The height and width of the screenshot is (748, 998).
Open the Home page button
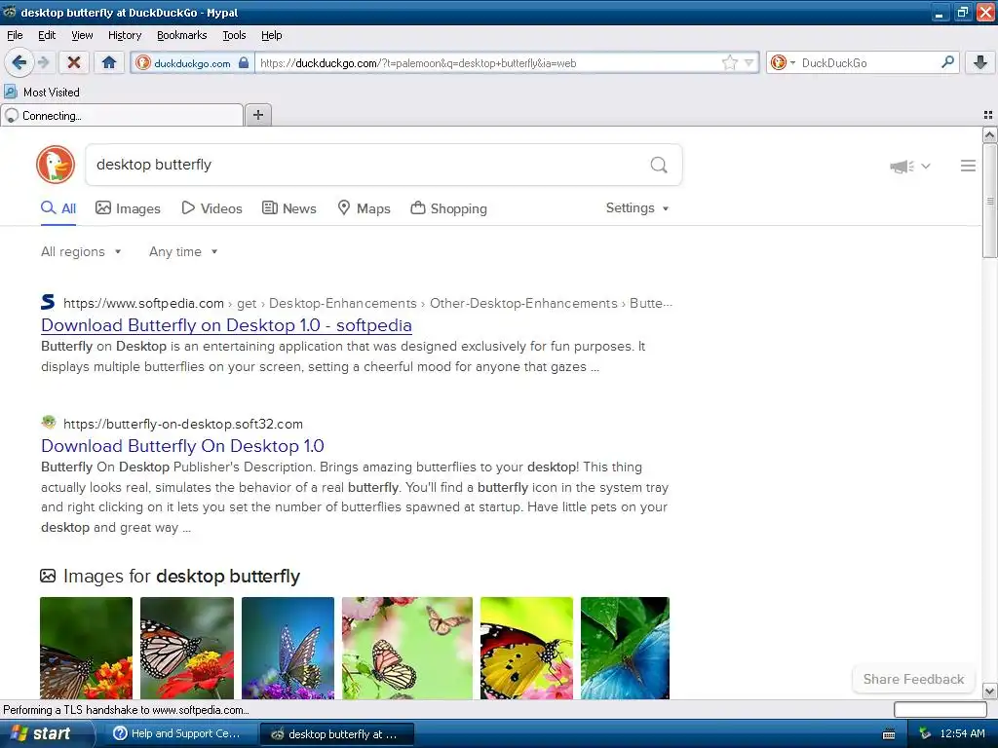(x=109, y=62)
